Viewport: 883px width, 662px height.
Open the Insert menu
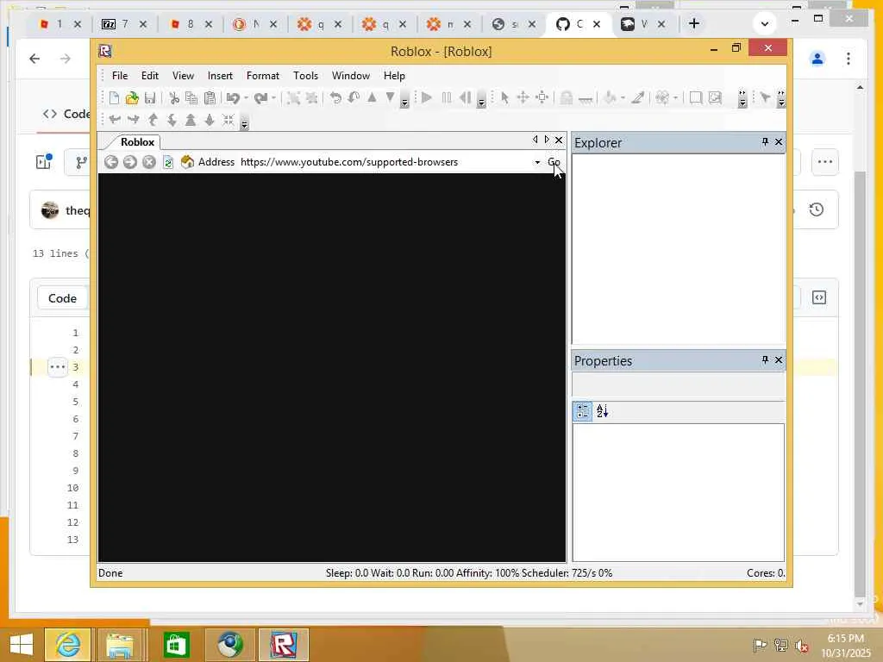220,76
